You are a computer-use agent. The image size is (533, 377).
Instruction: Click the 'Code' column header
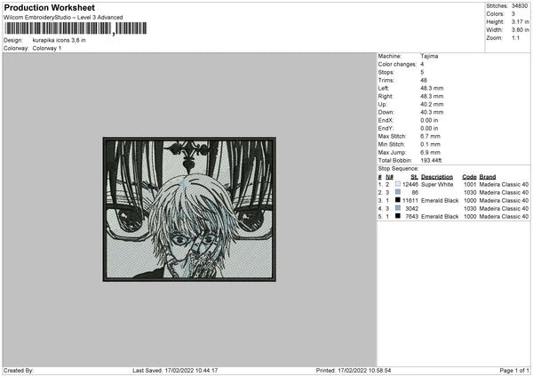[469, 177]
